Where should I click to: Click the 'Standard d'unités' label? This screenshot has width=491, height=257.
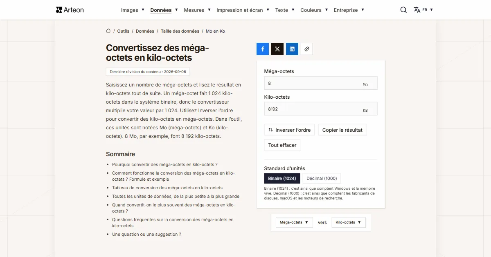tap(284, 168)
